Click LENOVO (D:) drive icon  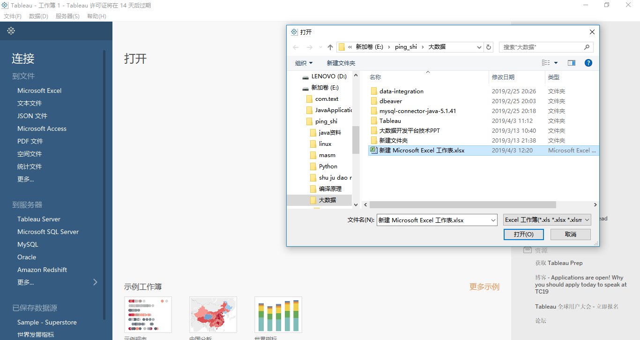tap(305, 76)
